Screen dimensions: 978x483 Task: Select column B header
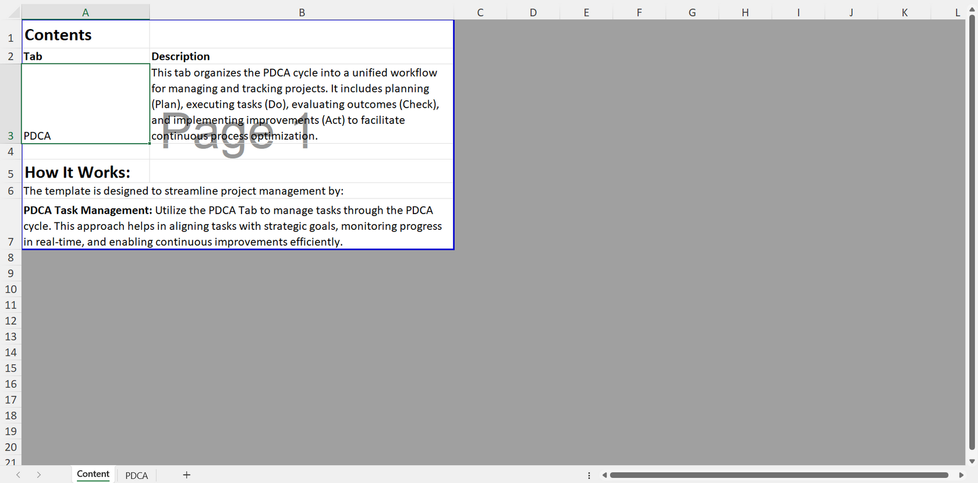pos(302,12)
